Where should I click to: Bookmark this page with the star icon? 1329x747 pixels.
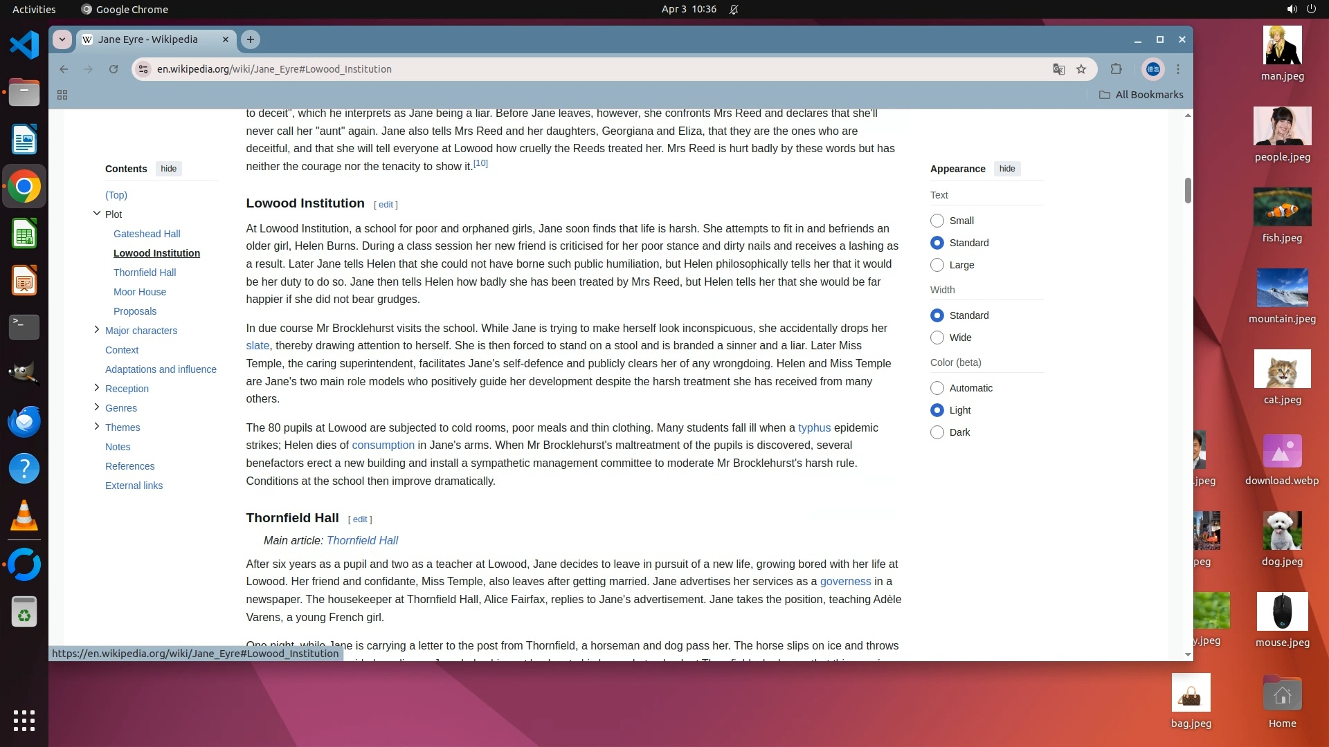pyautogui.click(x=1081, y=69)
